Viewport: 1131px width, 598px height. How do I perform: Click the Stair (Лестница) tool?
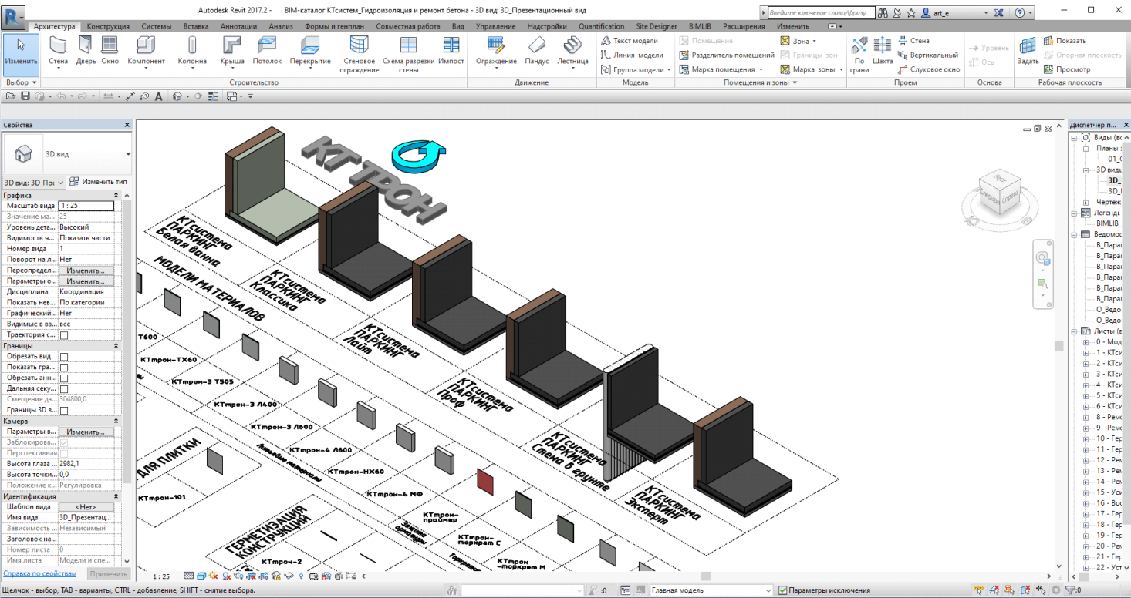tap(572, 51)
